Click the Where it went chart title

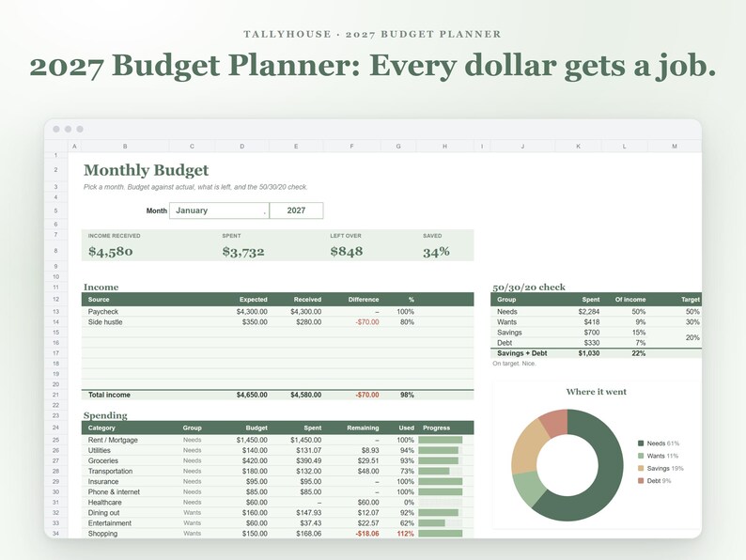pyautogui.click(x=596, y=392)
